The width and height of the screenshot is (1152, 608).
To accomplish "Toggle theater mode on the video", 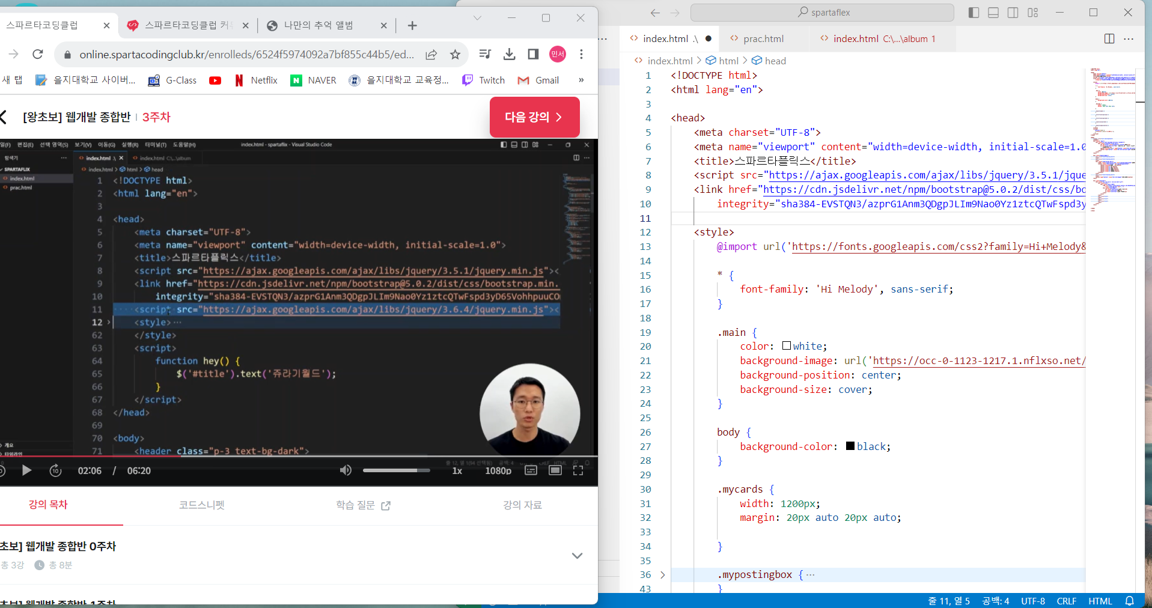I will (555, 470).
